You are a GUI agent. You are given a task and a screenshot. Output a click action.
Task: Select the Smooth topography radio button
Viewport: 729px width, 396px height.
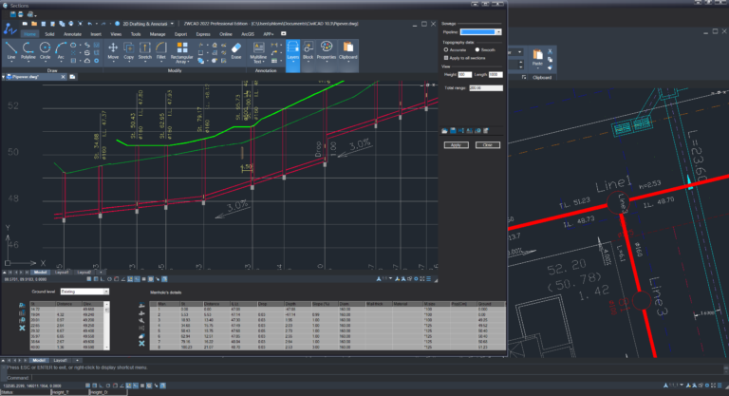coord(477,48)
